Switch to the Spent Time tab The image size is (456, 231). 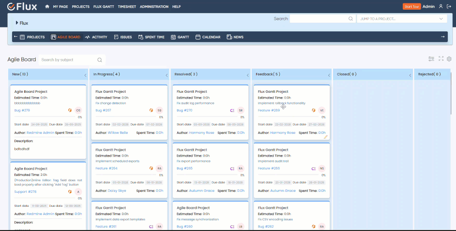(152, 37)
